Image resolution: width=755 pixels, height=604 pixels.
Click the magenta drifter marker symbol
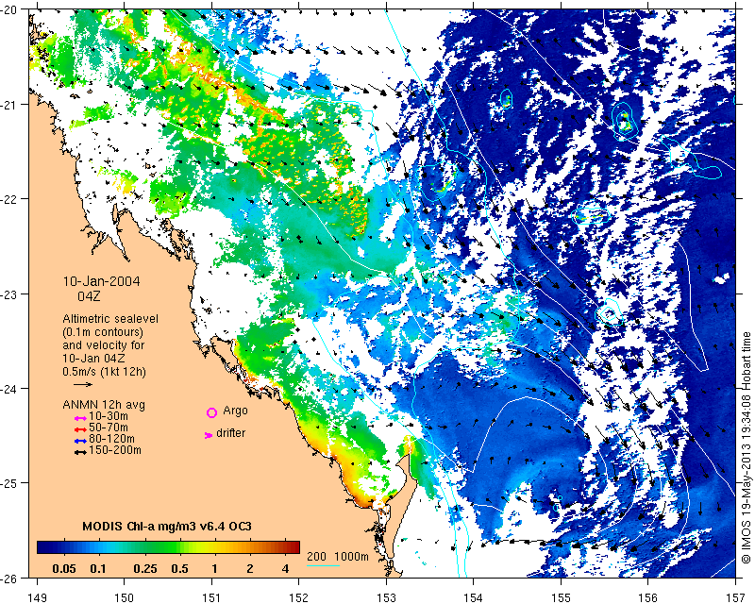coord(209,435)
